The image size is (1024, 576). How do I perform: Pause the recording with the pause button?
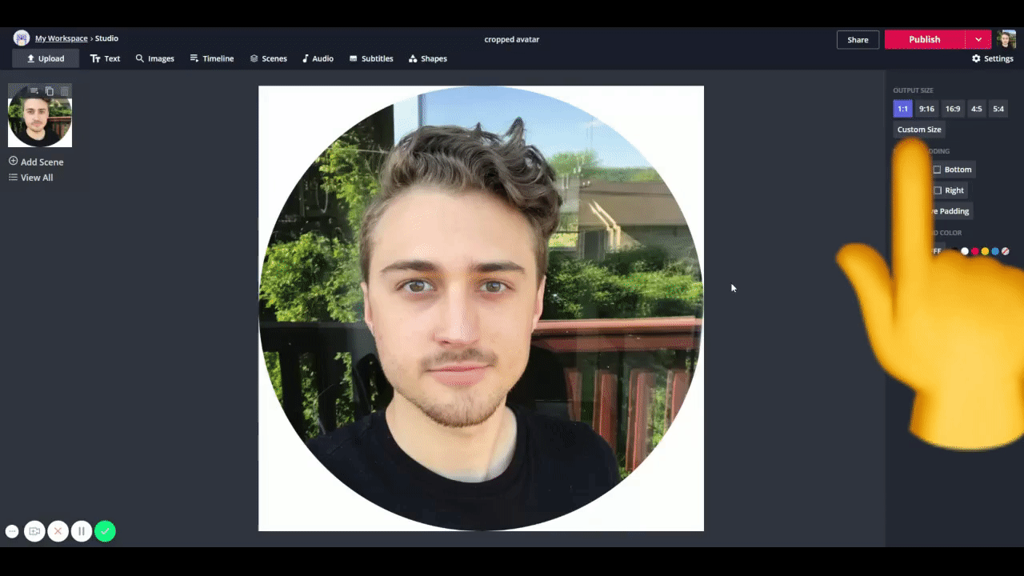[x=82, y=531]
